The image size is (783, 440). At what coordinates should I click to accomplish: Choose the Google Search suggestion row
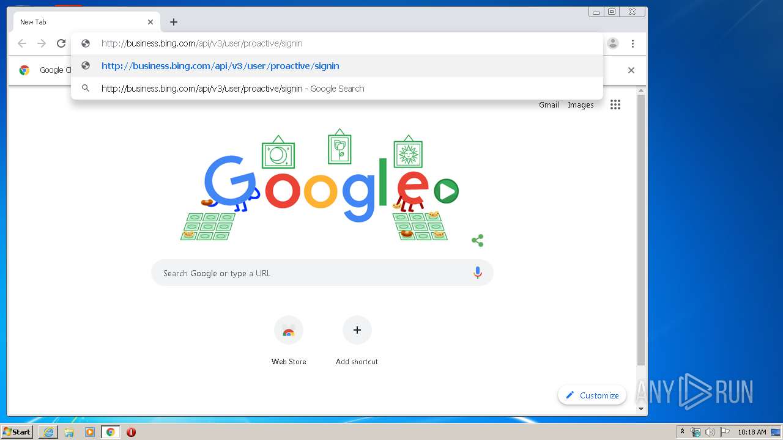(x=337, y=89)
